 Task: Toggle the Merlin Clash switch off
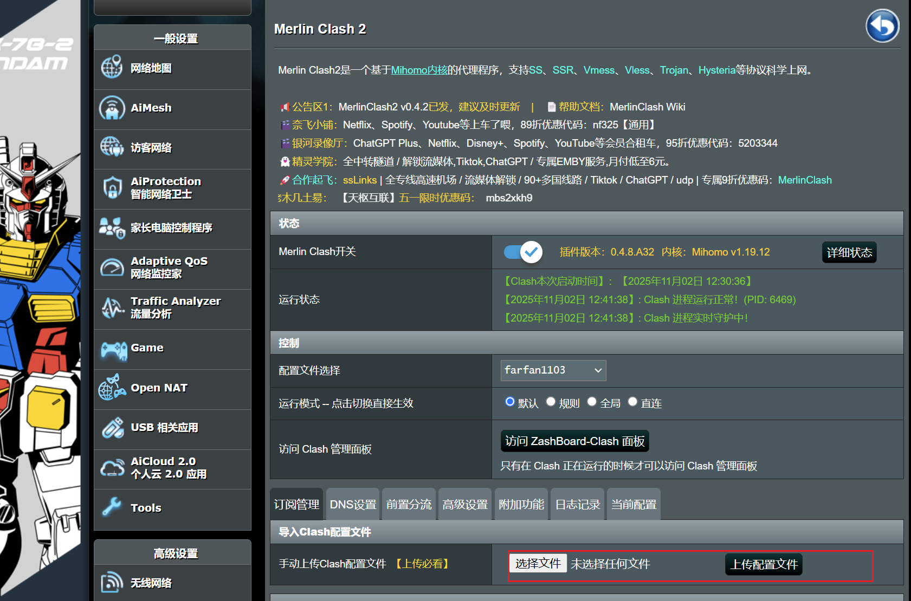[x=523, y=252]
